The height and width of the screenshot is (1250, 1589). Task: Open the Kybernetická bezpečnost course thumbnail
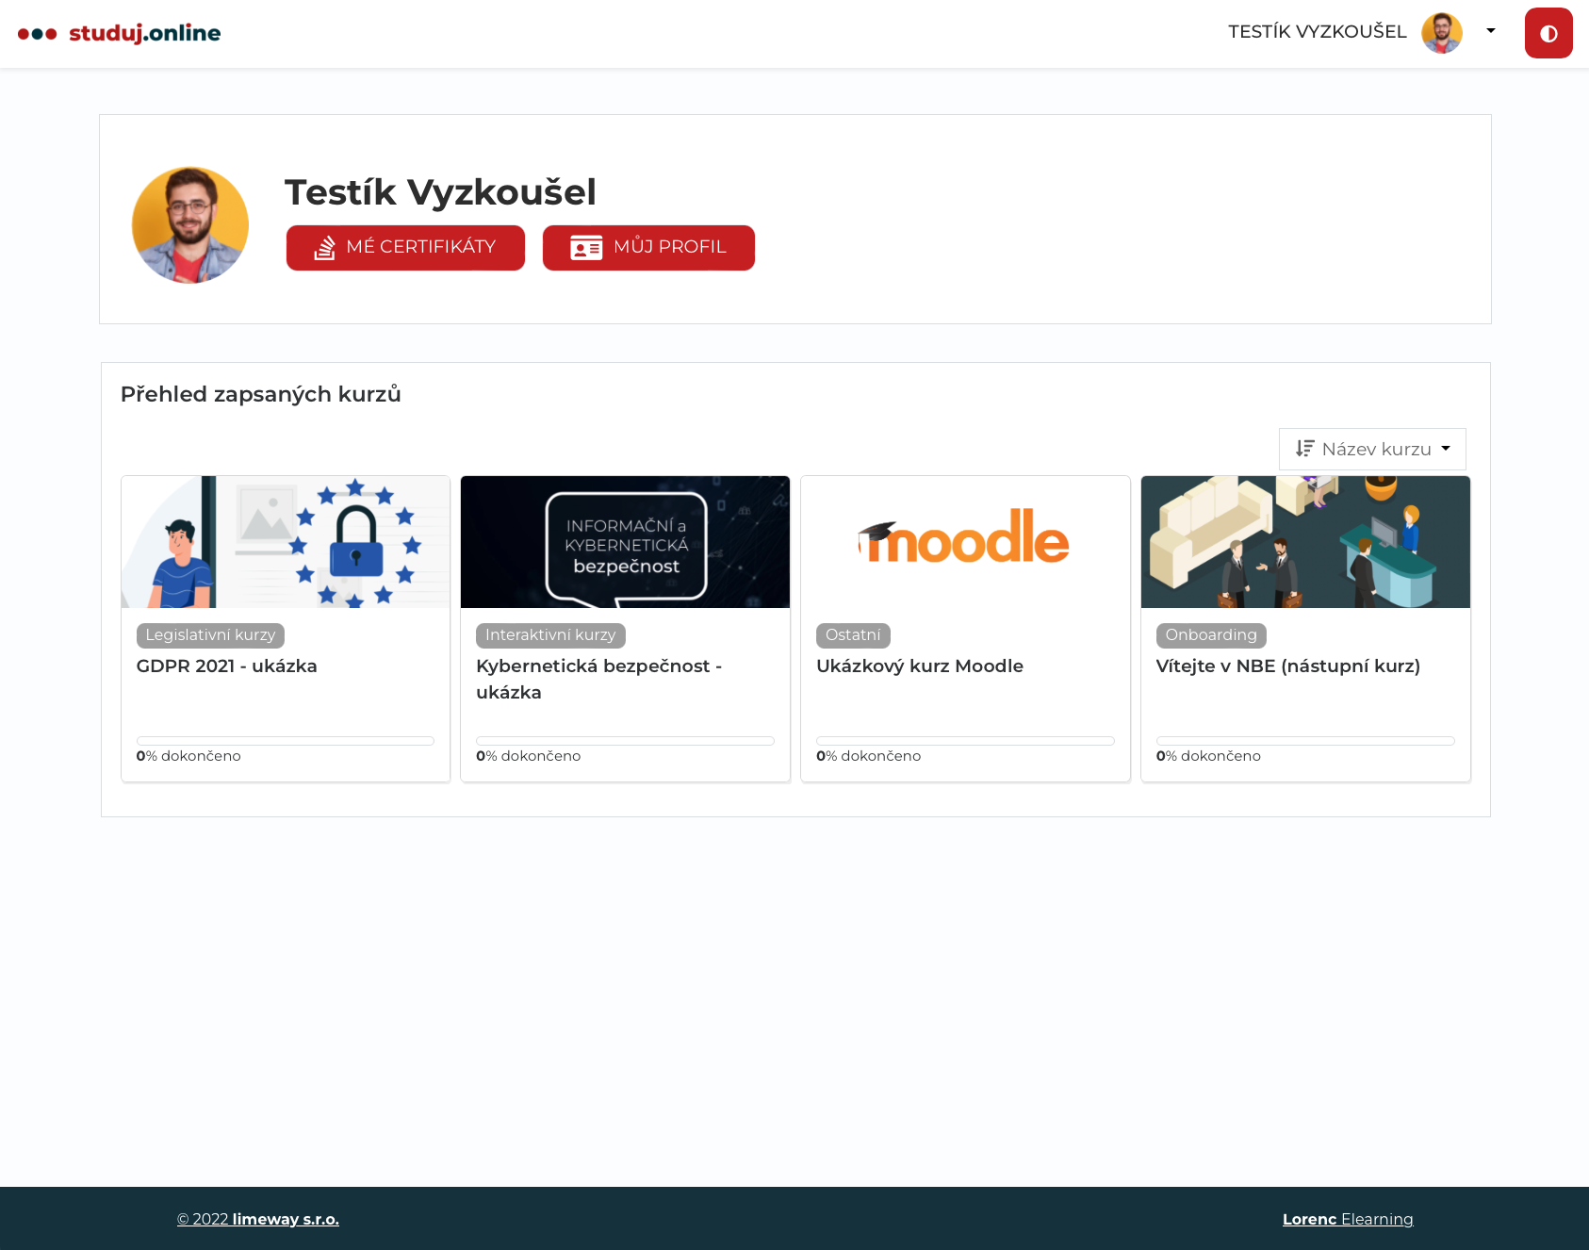pos(625,542)
